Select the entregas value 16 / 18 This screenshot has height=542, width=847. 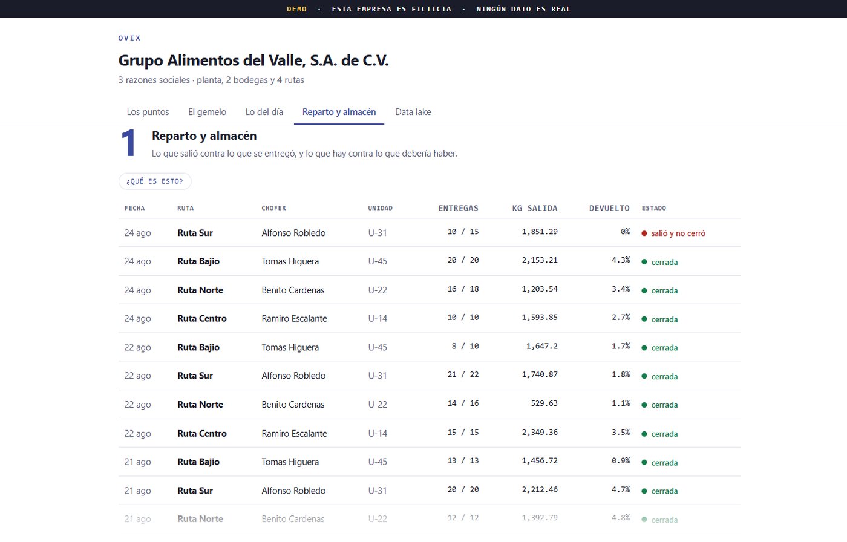[463, 289]
